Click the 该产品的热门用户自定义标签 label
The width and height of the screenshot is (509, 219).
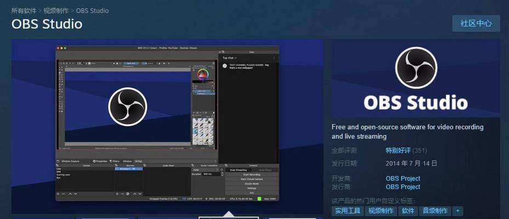click(373, 201)
